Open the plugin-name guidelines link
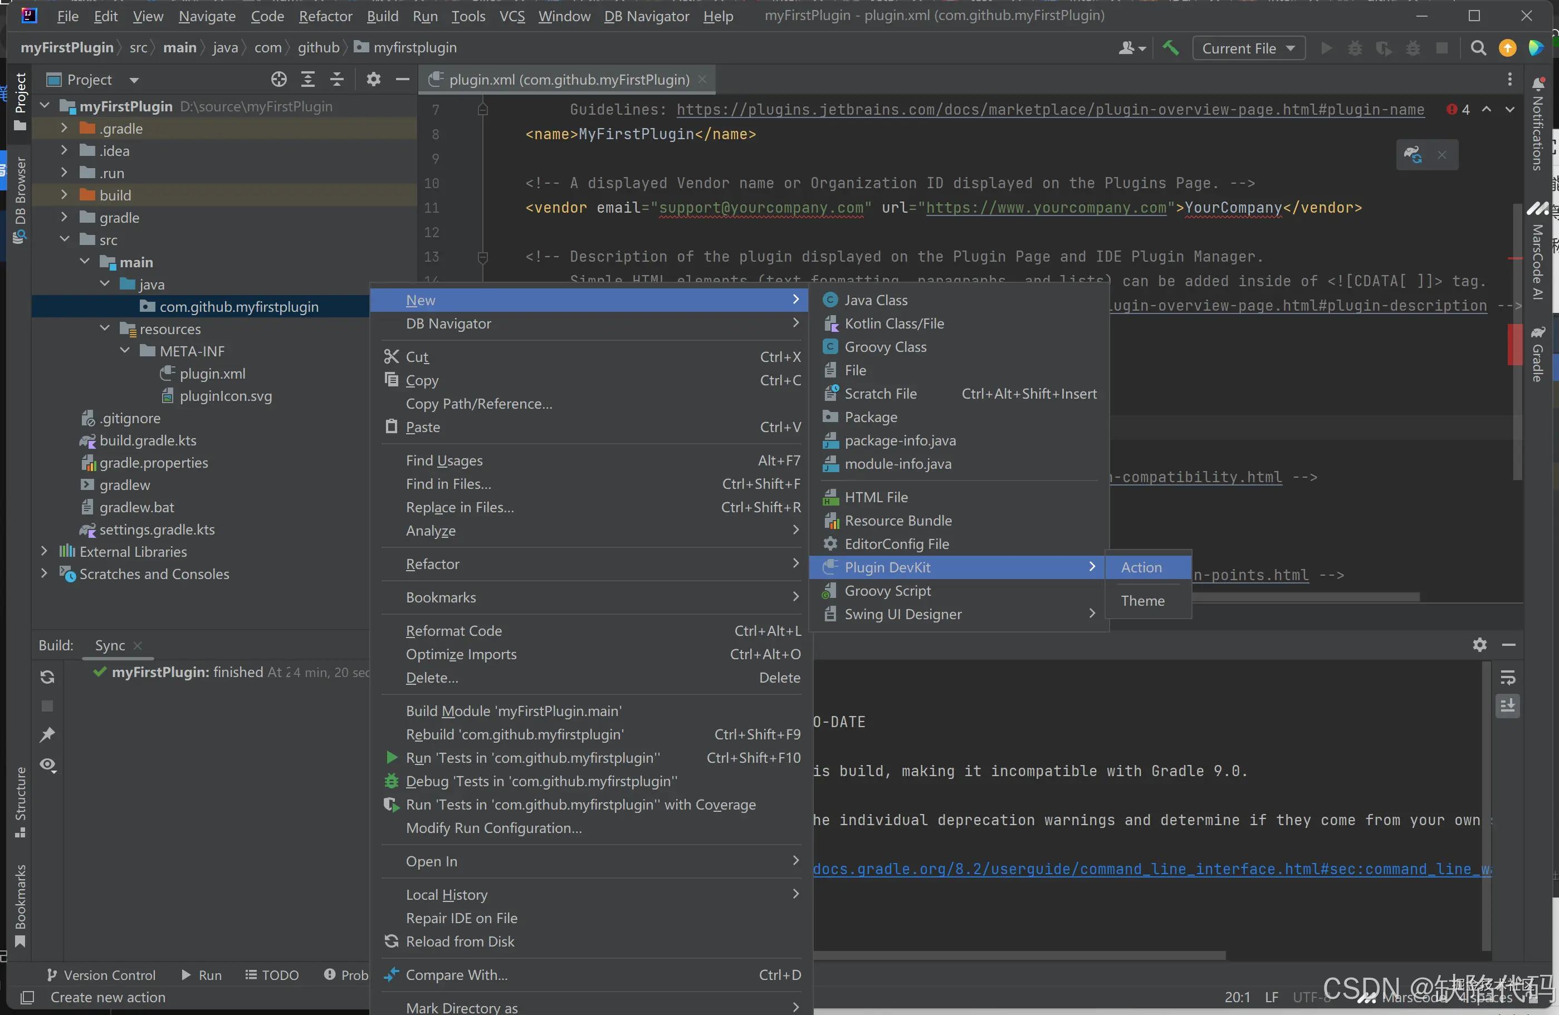Viewport: 1559px width, 1015px height. pos(1050,109)
